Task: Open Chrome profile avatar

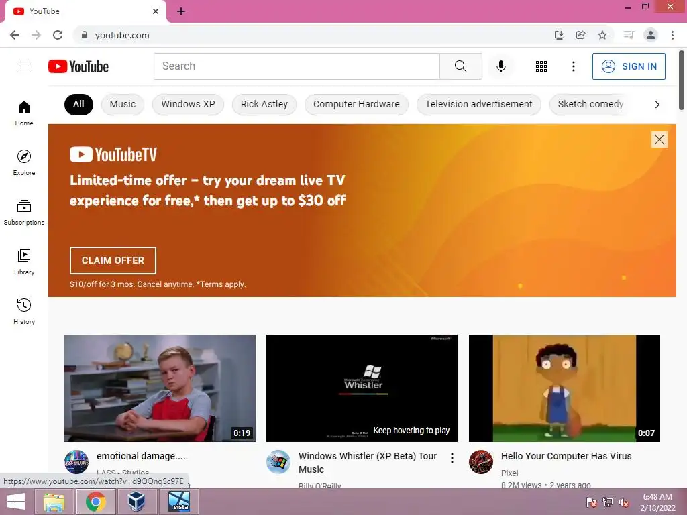Action: (x=651, y=35)
